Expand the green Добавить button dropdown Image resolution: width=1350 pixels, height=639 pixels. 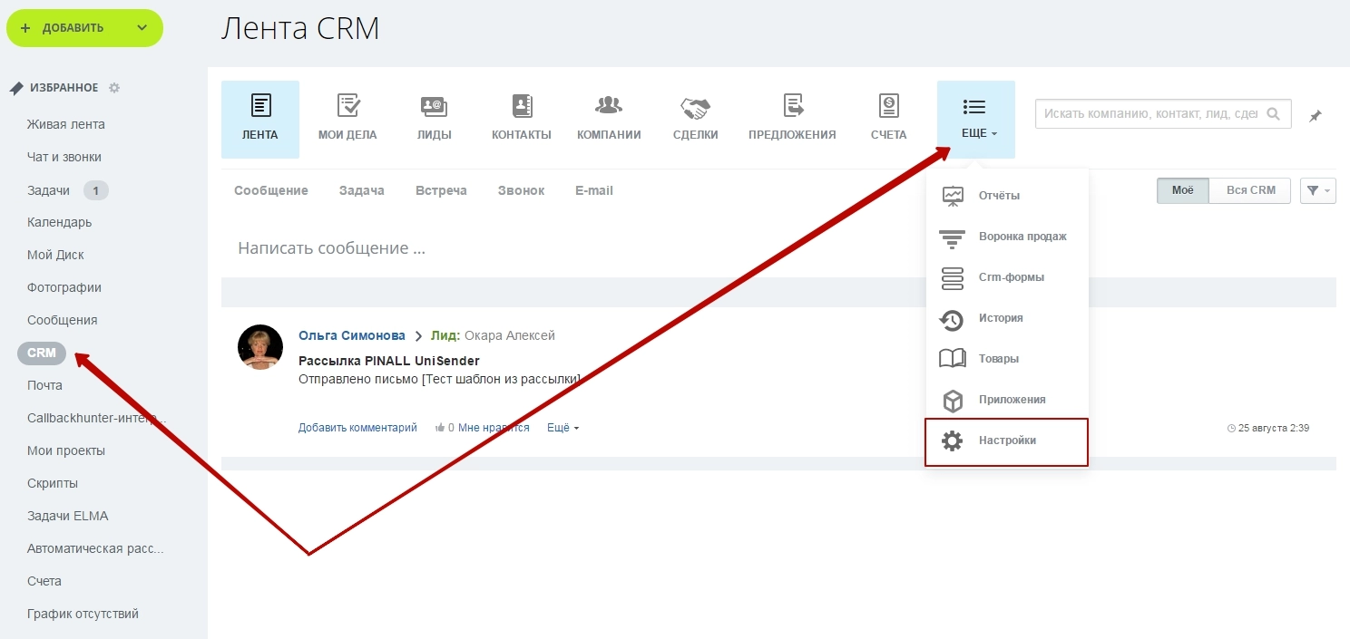[142, 28]
